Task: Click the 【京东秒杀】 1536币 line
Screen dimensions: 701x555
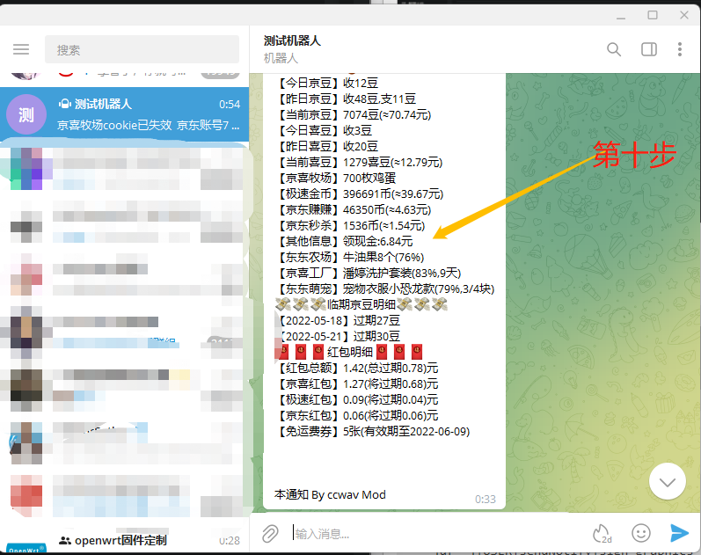Action: pyautogui.click(x=352, y=226)
